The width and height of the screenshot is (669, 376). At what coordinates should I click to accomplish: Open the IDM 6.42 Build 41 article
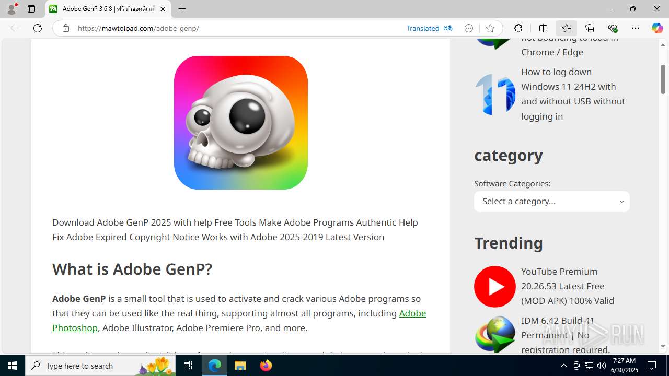point(566,335)
